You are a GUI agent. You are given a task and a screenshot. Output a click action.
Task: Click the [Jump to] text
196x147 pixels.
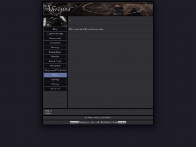click(x=48, y=111)
